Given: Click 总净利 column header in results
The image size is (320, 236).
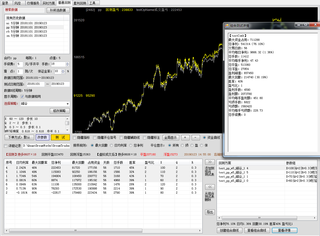Looking at the screenshot, I should (x=61, y=162).
